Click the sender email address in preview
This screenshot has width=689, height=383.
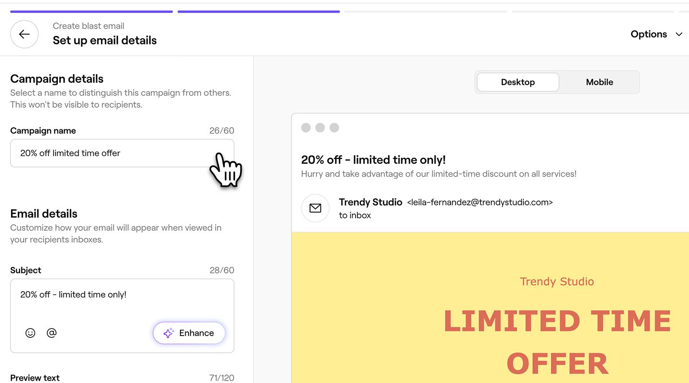pos(479,203)
